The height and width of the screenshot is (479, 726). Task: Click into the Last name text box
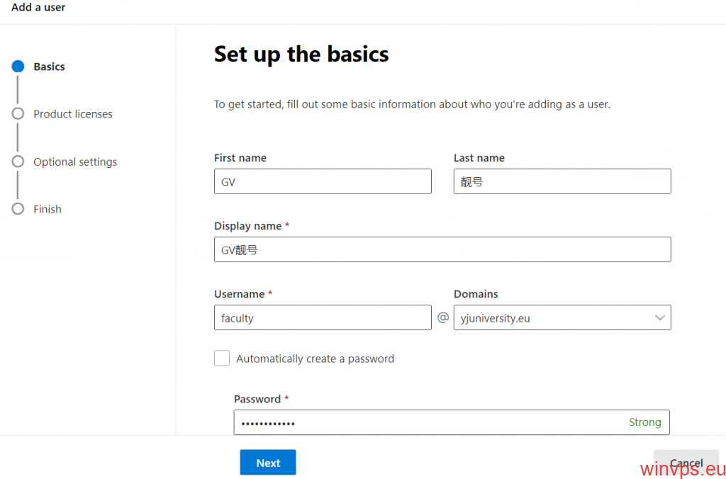click(562, 181)
